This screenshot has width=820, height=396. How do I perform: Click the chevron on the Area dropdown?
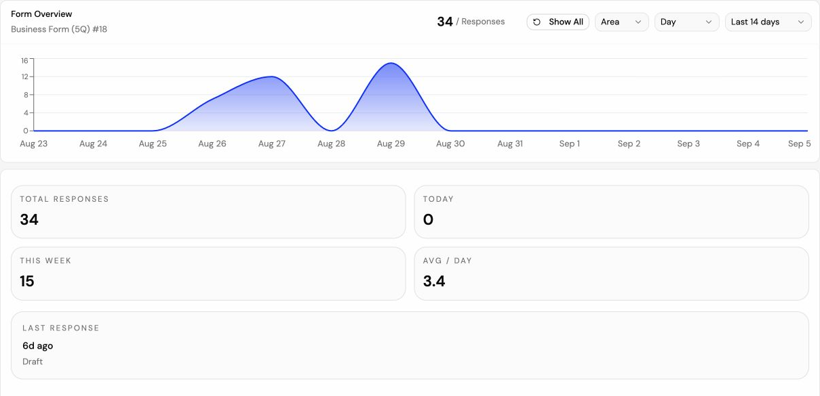pyautogui.click(x=638, y=22)
